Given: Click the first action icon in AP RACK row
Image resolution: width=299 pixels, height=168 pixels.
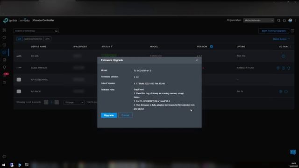Looking at the screenshot, I should coord(281,91).
